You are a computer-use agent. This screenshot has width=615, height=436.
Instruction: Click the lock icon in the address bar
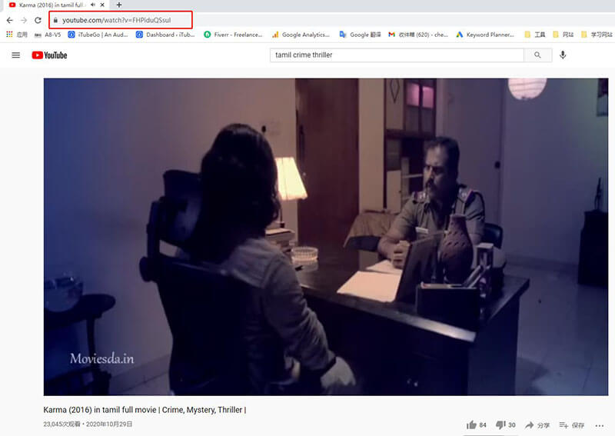[55, 21]
